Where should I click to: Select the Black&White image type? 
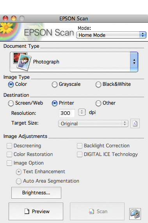coord(98,84)
